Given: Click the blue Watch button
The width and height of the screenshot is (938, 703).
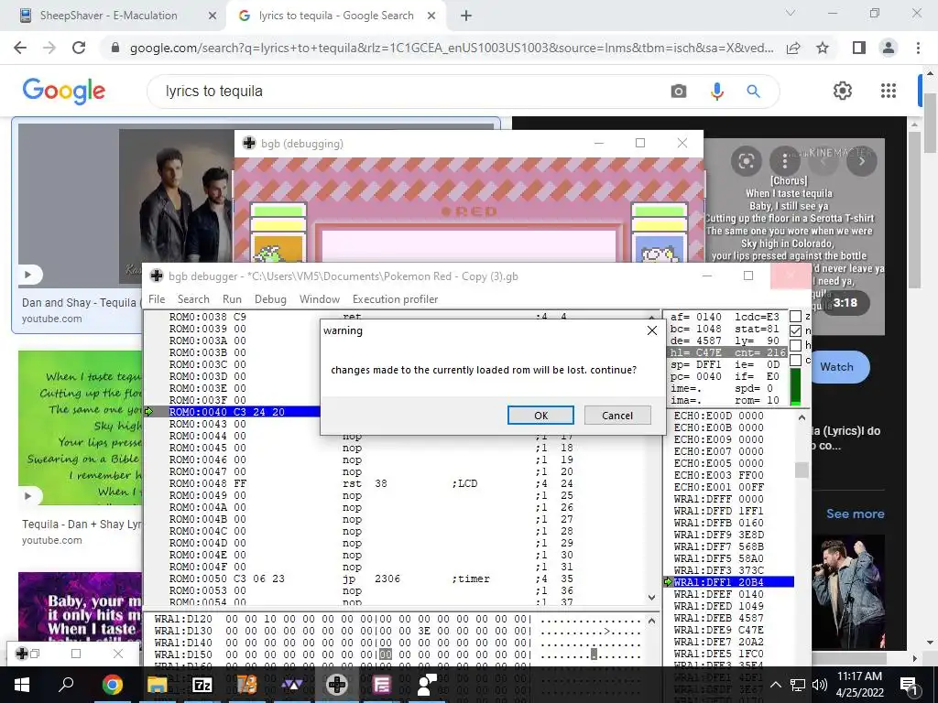Looking at the screenshot, I should click(x=837, y=366).
